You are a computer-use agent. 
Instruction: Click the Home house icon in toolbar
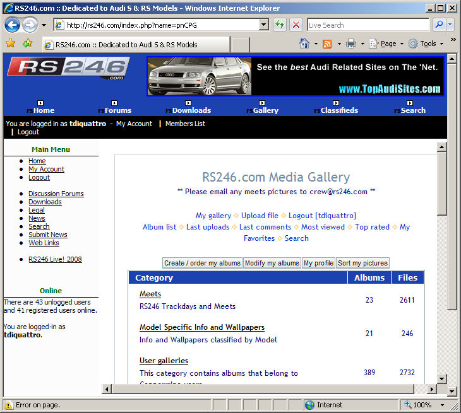coord(304,44)
